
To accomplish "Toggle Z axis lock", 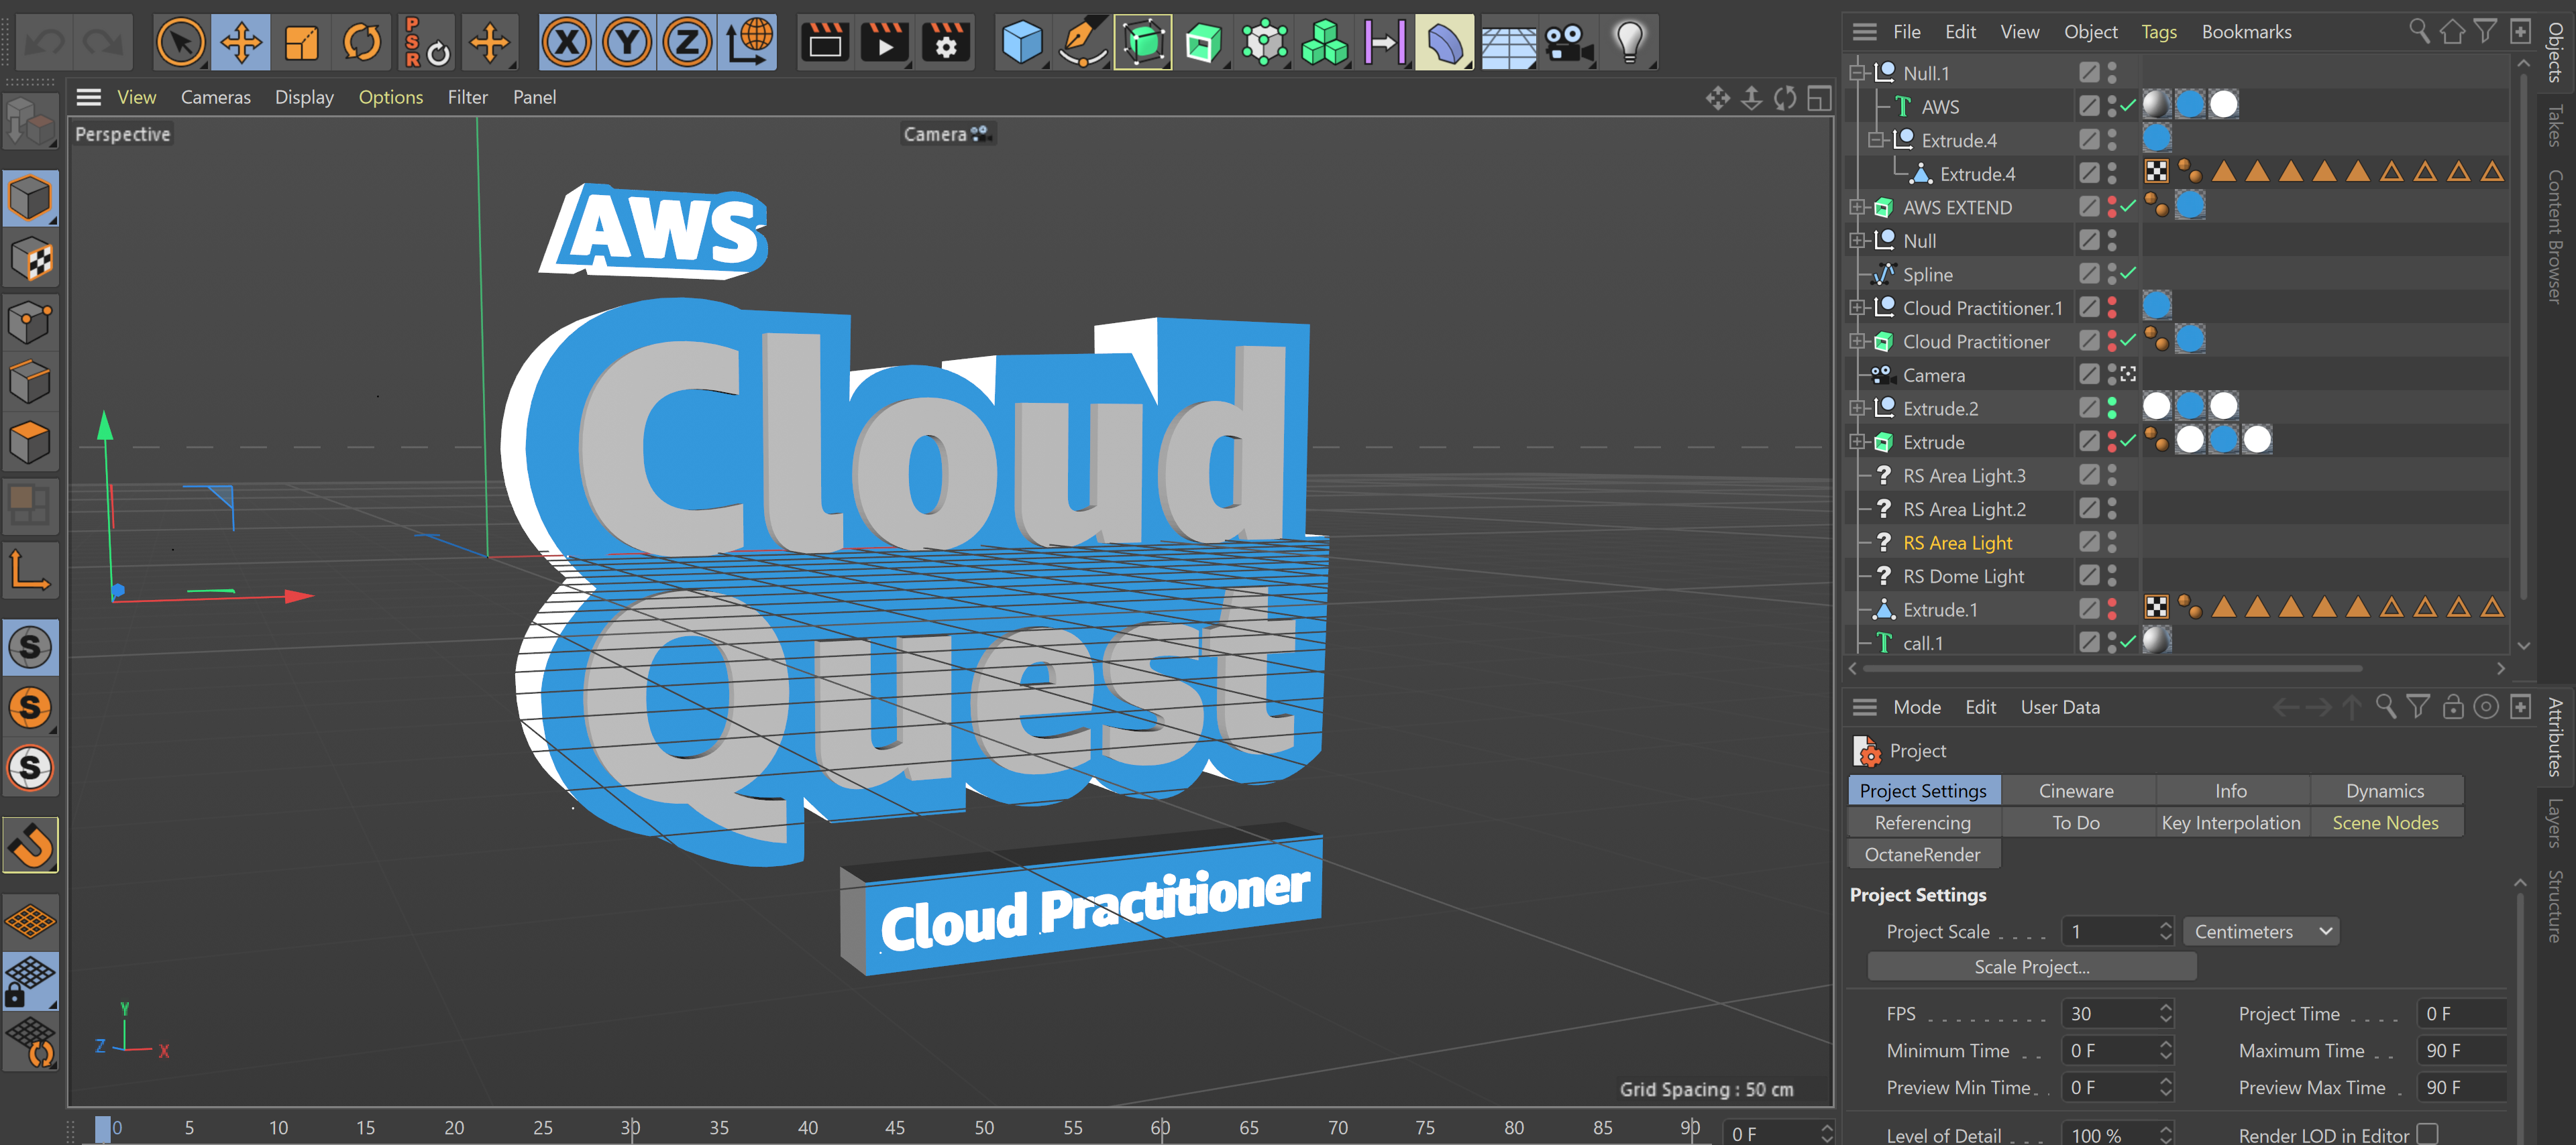I will tap(687, 43).
